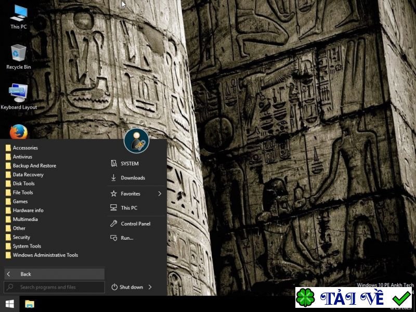Click the Security folder label
The image size is (416, 312).
tap(21, 237)
